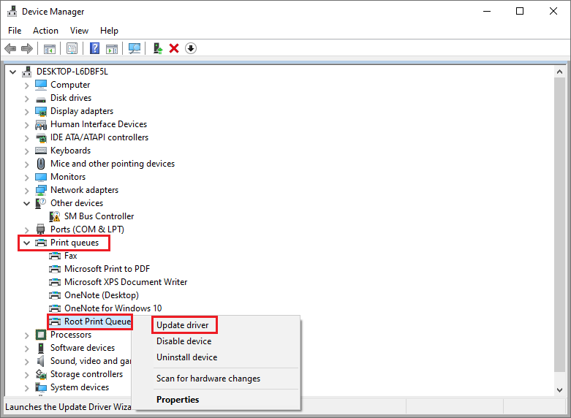
Task: Click the Network adapters category icon
Action: 41,190
